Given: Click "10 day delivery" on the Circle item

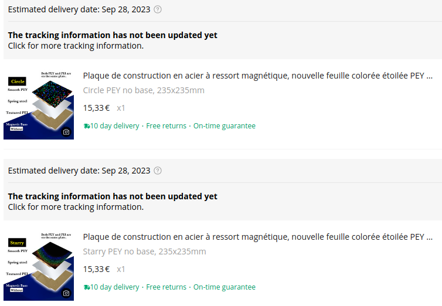Looking at the screenshot, I should (115, 126).
